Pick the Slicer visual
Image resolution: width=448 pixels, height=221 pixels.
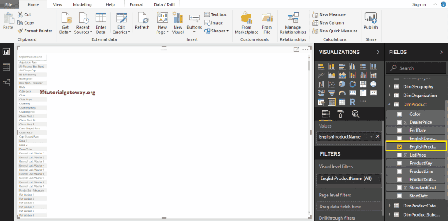321,102
